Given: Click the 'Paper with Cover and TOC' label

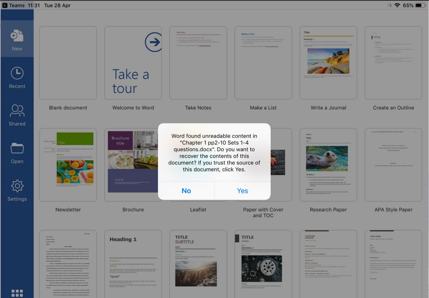Looking at the screenshot, I should pyautogui.click(x=263, y=213).
